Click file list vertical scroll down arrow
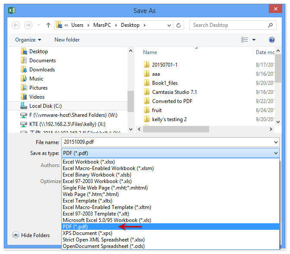Viewport: 290px width, 254px height. (278, 122)
